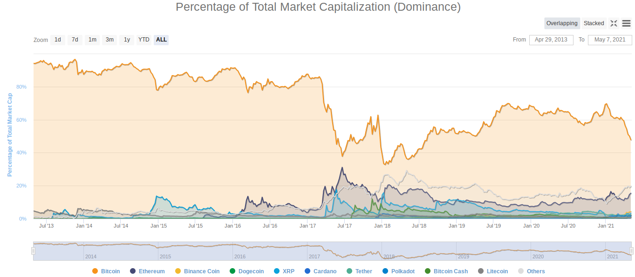Toggle Bitcoin series via orange legend dot

click(95, 271)
